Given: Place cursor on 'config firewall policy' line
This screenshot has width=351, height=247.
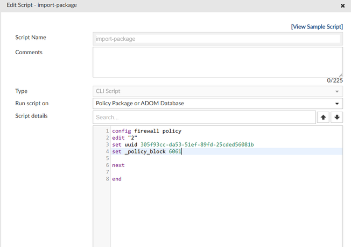Looking at the screenshot, I should click(x=146, y=131).
